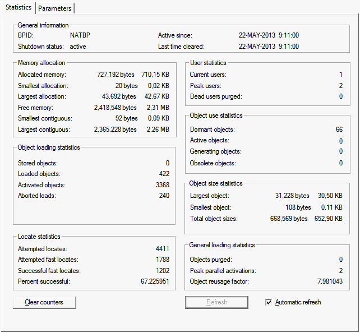Toggle the Automatic refresh checkbox
The height and width of the screenshot is (333, 360).
tap(269, 302)
